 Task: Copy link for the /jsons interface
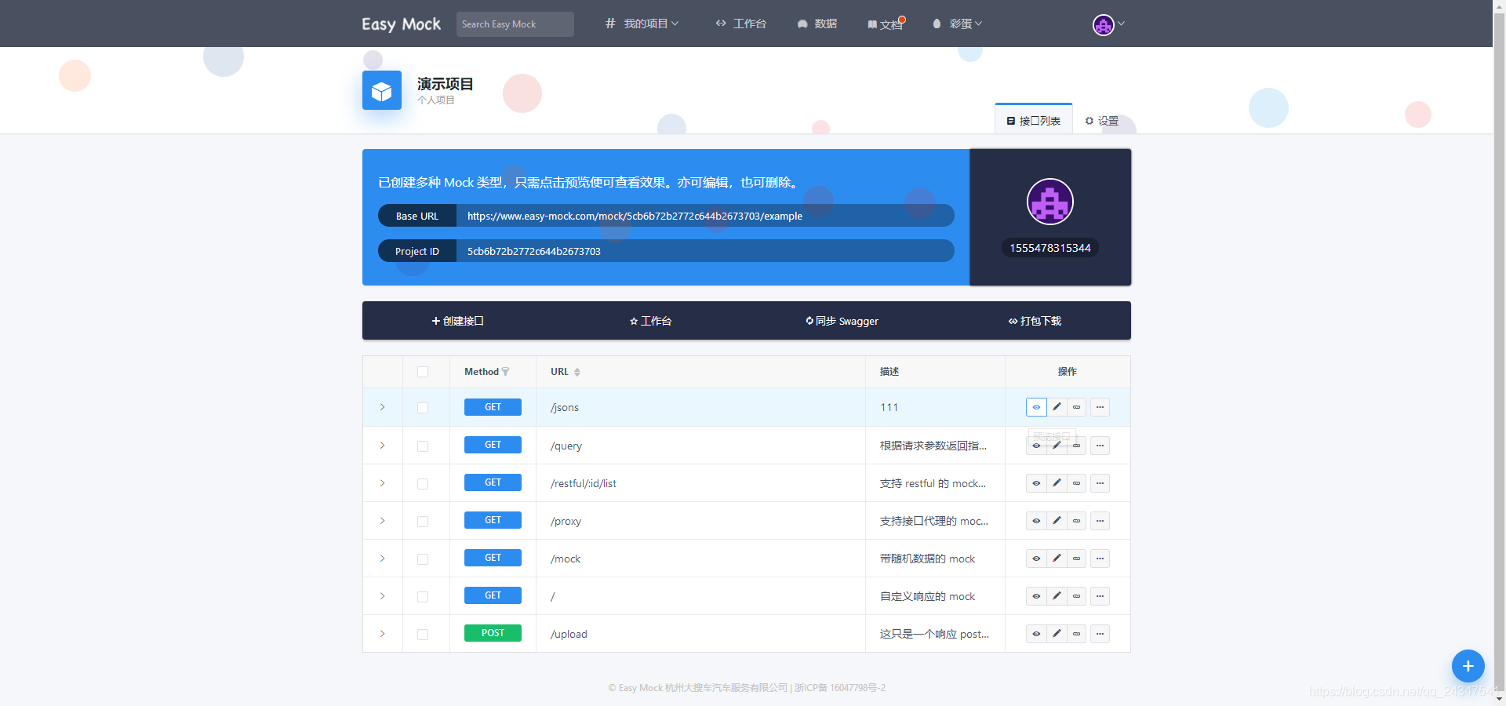pos(1077,407)
